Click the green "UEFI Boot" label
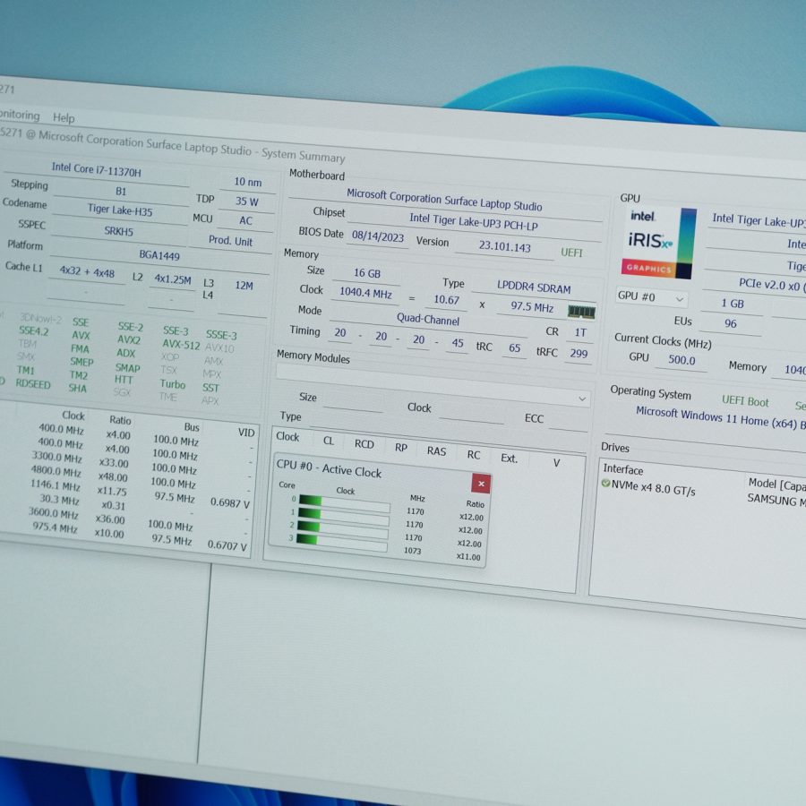The width and height of the screenshot is (806, 806). coord(745,401)
